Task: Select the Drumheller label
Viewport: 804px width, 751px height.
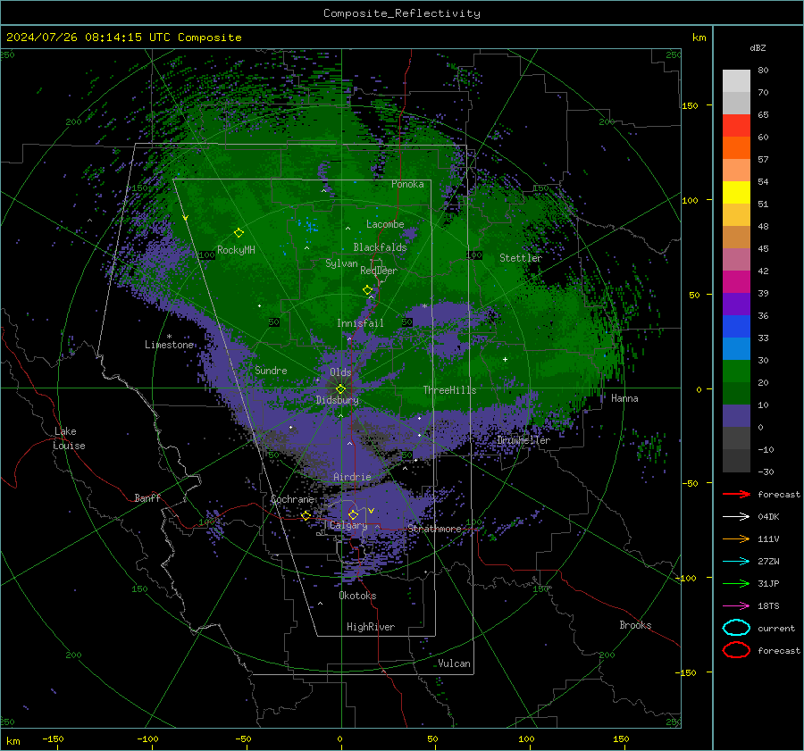Action: tap(523, 440)
